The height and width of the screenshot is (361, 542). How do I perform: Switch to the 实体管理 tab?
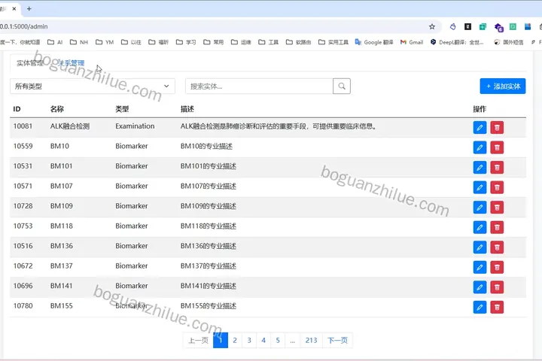[30, 63]
